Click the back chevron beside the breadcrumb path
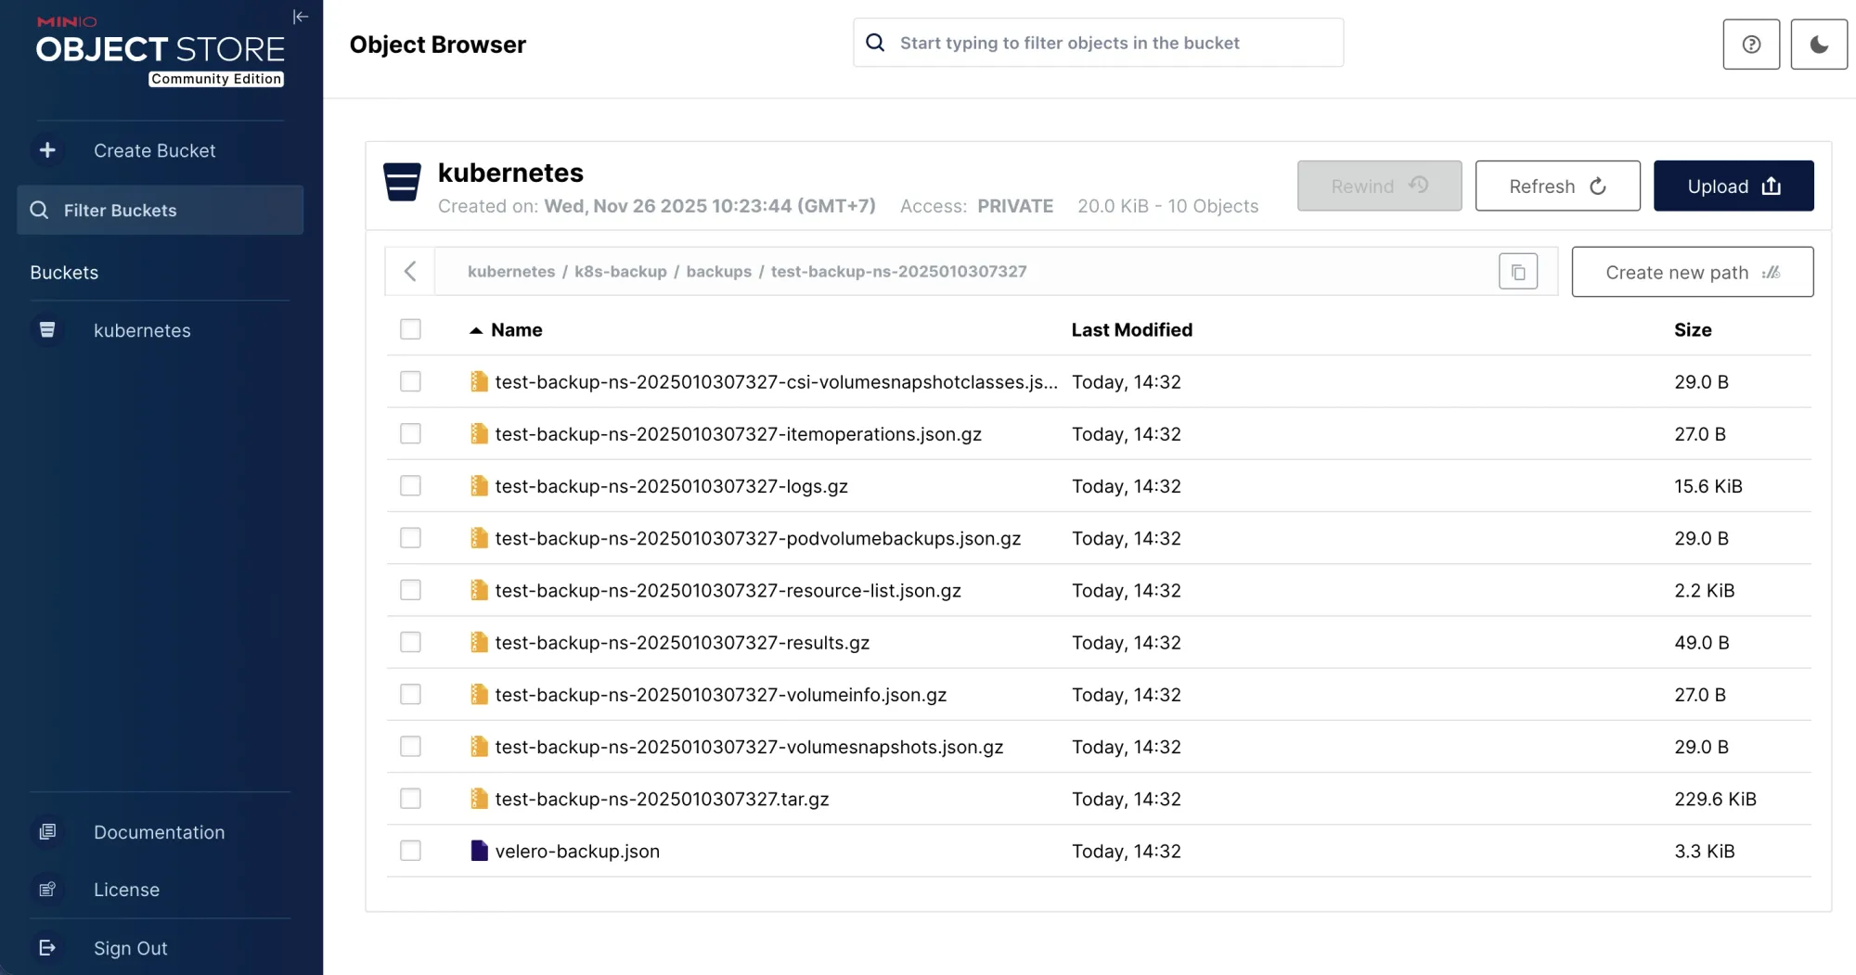The width and height of the screenshot is (1856, 975). 410,271
